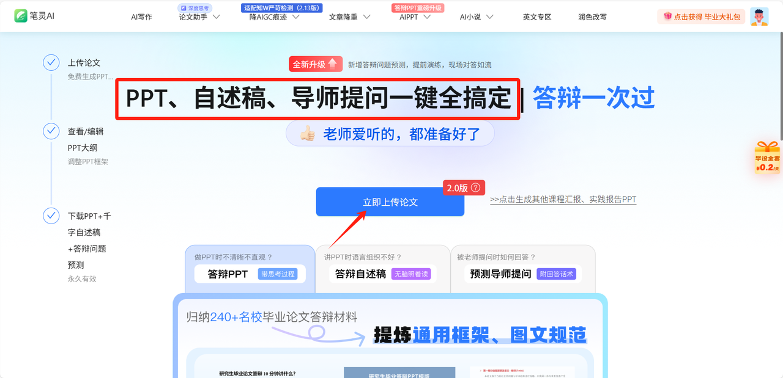Open the 文章降重 menu item
The width and height of the screenshot is (783, 378).
click(x=343, y=17)
